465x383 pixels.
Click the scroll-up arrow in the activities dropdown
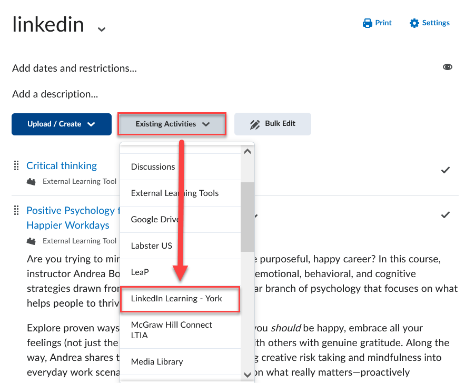(x=248, y=151)
